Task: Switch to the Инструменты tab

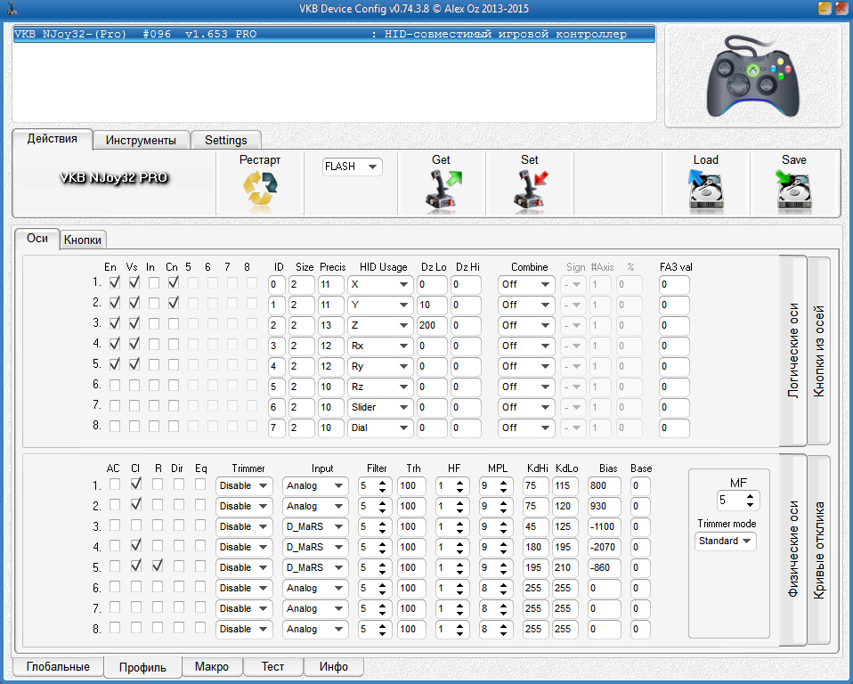Action: tap(141, 140)
